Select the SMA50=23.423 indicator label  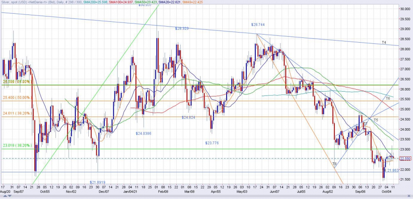click(146, 2)
